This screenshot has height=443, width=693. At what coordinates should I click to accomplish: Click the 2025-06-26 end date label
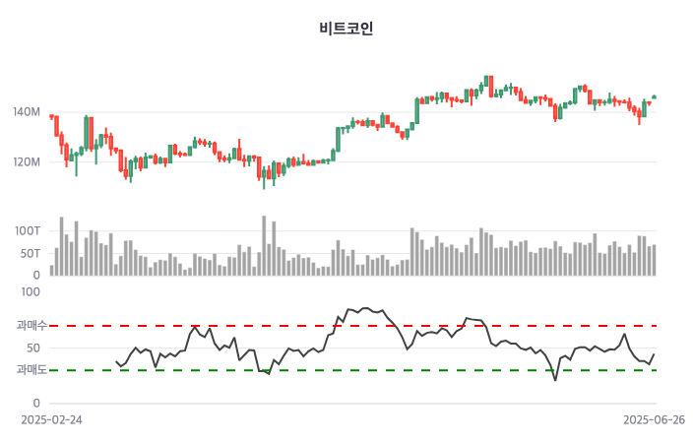[654, 419]
